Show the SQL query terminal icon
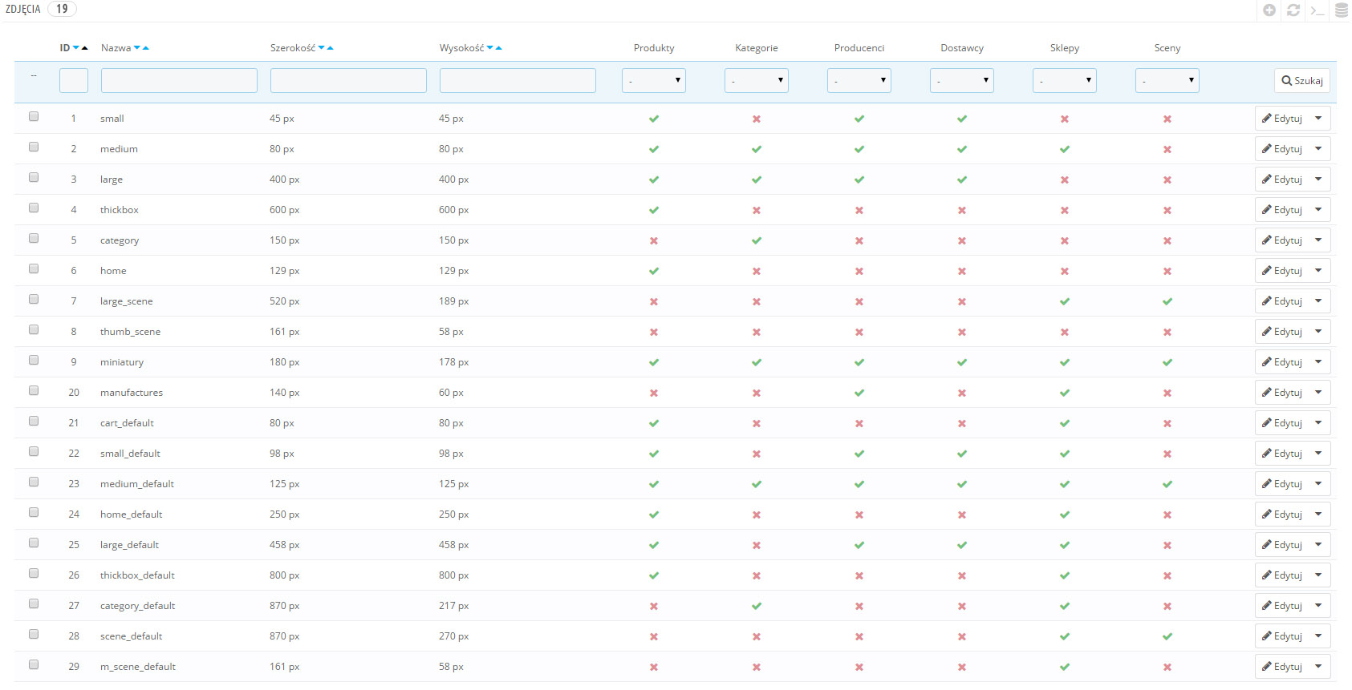1352x690 pixels. point(1317,10)
